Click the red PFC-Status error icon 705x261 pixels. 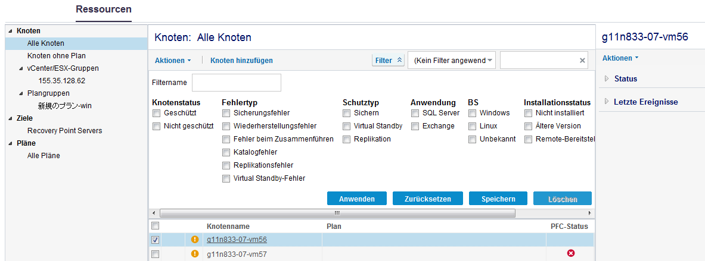pyautogui.click(x=570, y=254)
